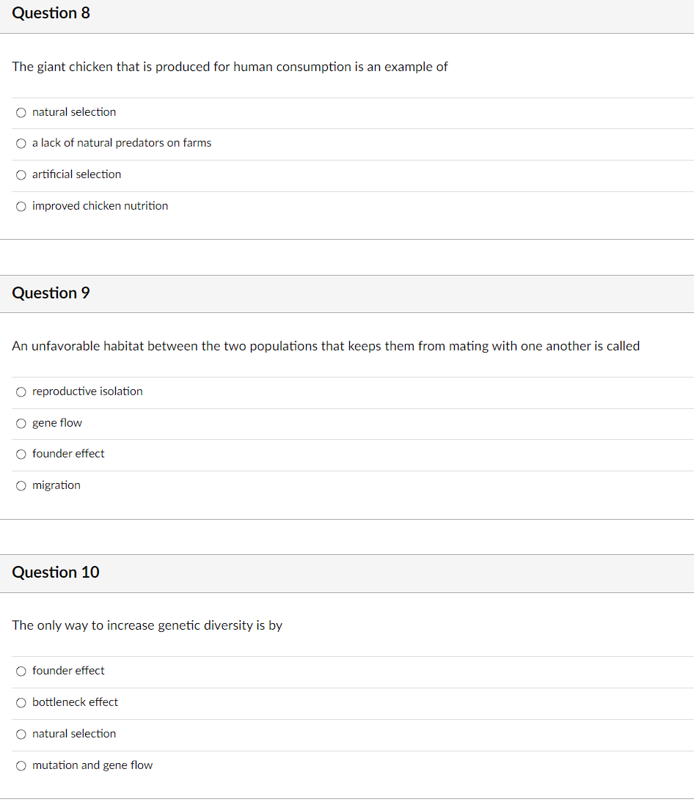Screen dimensions: 694x802
Task: Click the Question 10 heading
Action: coord(55,573)
